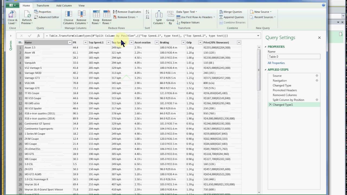347x195 pixels.
Task: Click the Remove Rows icon
Action: pos(107,14)
